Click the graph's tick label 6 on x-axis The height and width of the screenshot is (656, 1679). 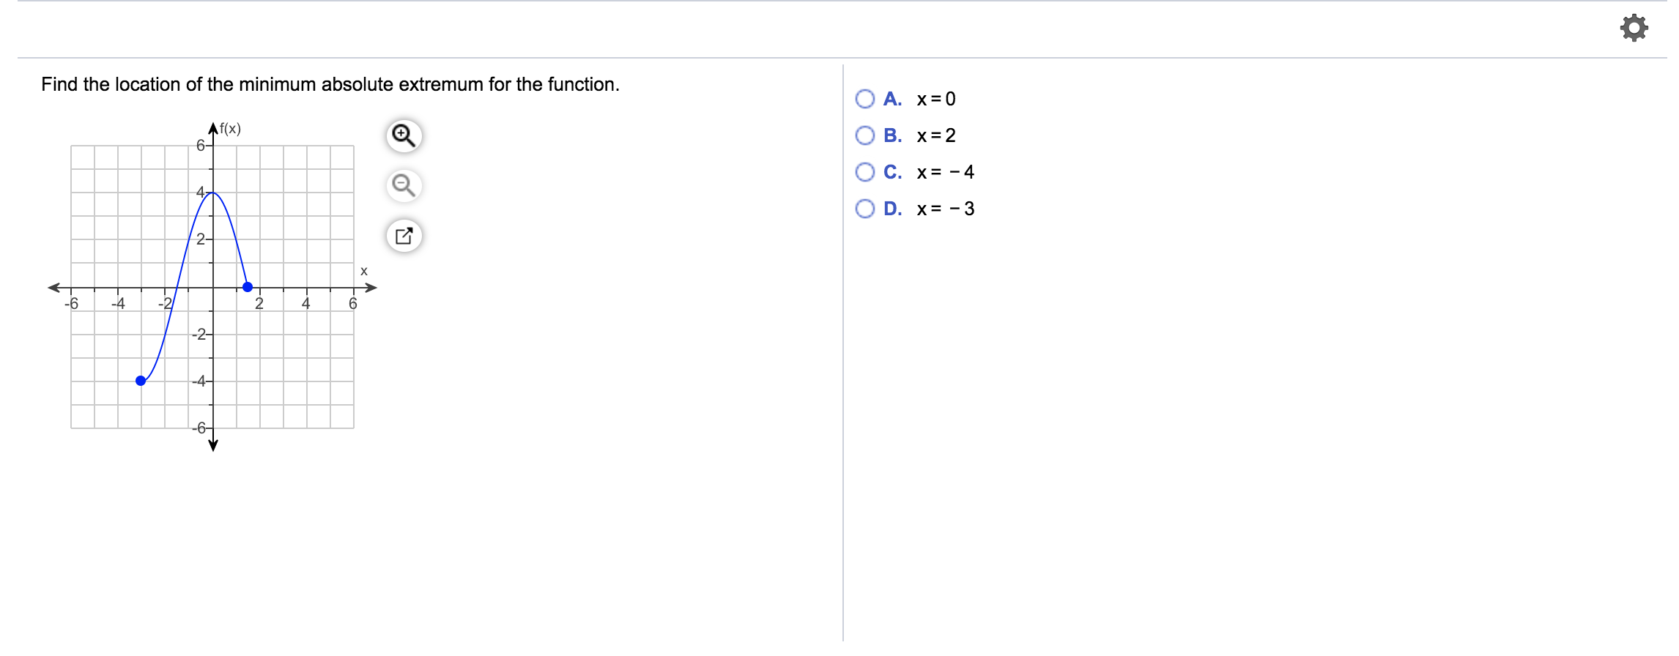click(352, 303)
